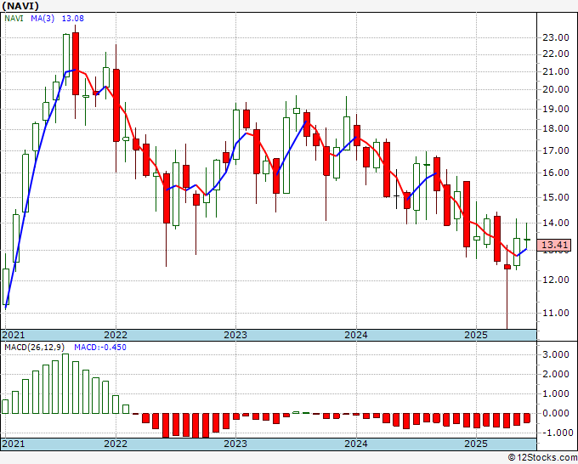Click the 23.00 price axis label

(556, 37)
